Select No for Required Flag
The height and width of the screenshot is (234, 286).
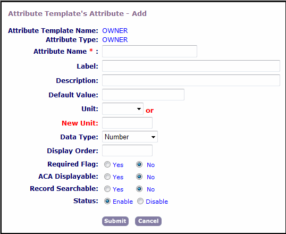139,164
